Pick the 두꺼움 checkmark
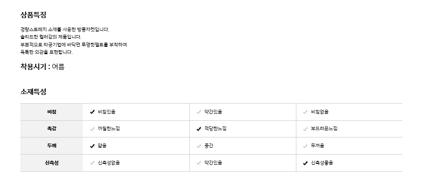Viewport: 426px width, 187px height. 305,146
